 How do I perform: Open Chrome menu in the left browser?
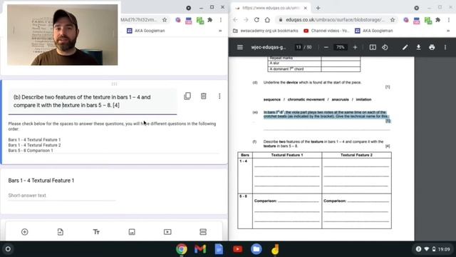coord(221,20)
